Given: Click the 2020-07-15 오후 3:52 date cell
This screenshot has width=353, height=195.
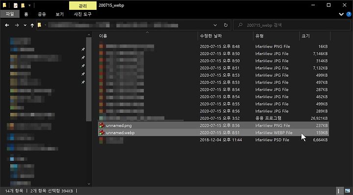Looking at the screenshot, I should (x=220, y=118).
